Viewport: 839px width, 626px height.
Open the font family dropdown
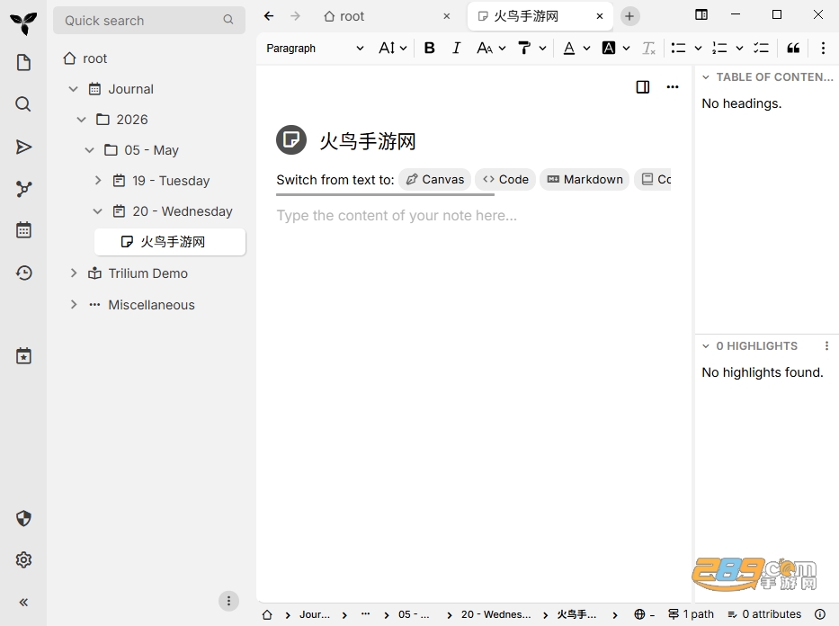(x=491, y=49)
